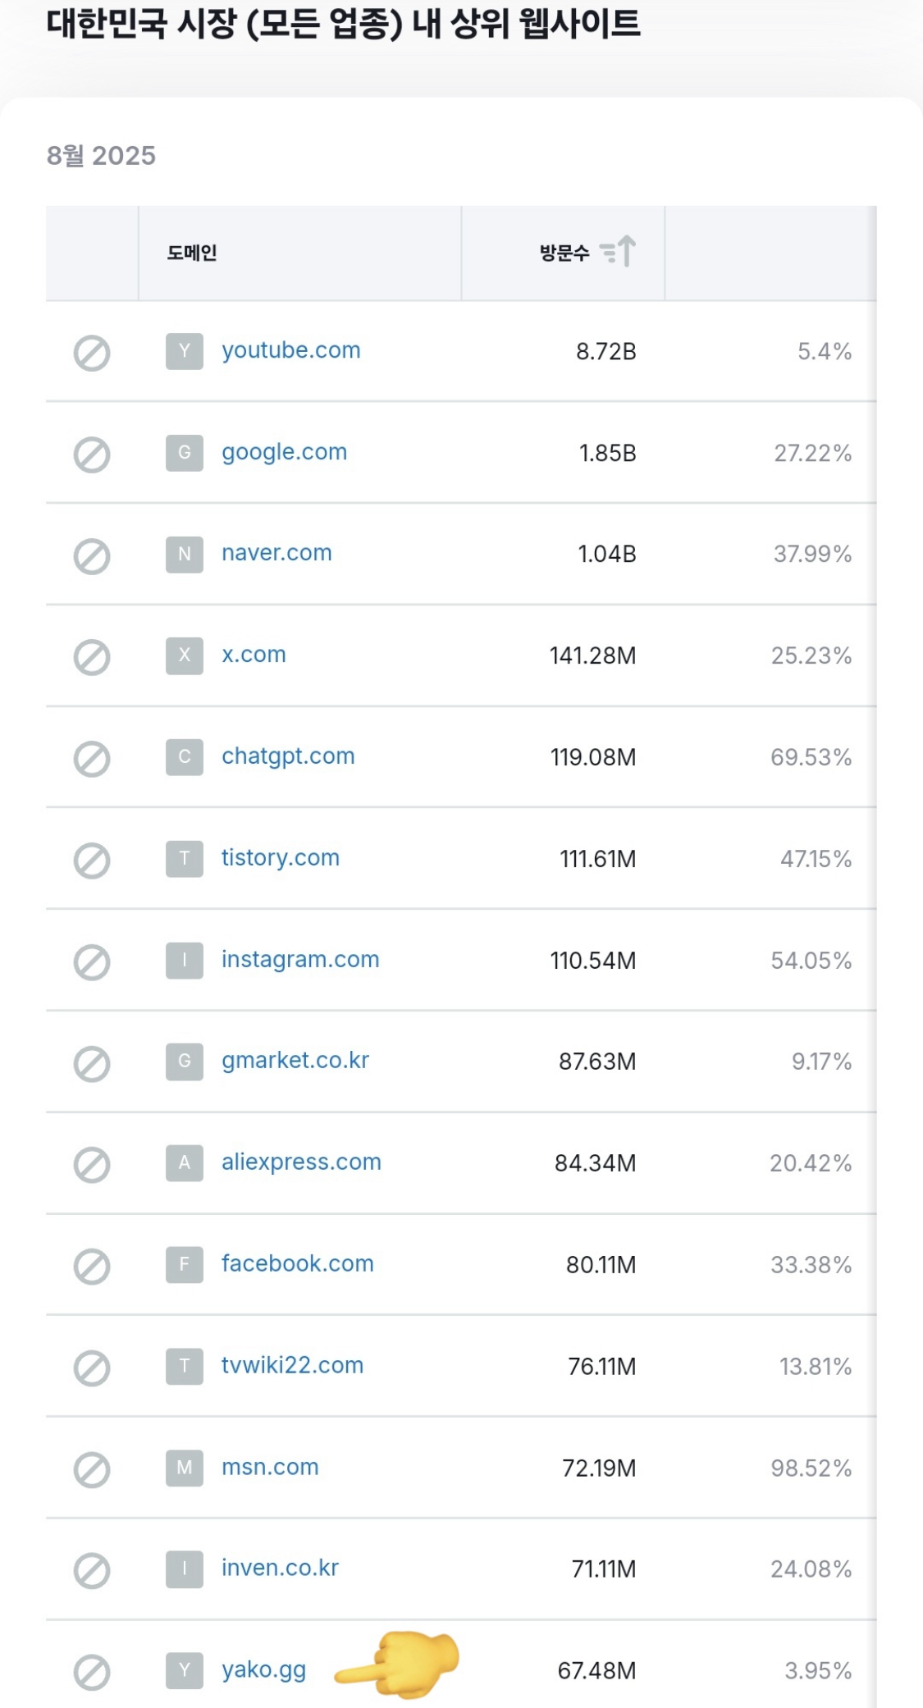Toggle the block circle next to google.com
Viewport: 923px width, 1708px height.
click(x=92, y=454)
